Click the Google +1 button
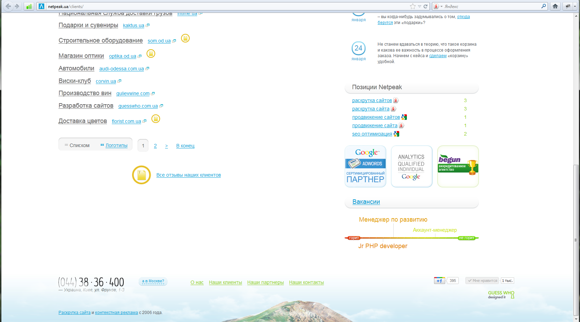This screenshot has height=322, width=580. click(439, 281)
